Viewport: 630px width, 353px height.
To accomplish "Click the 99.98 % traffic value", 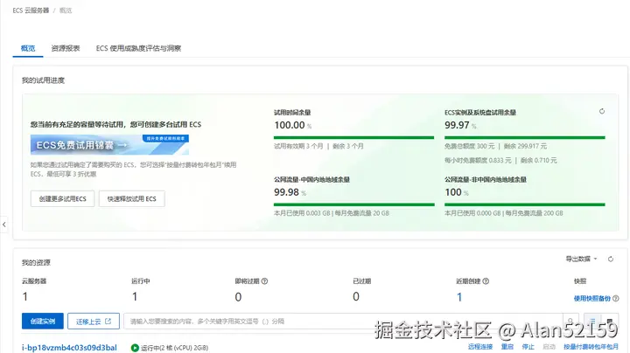I will pyautogui.click(x=290, y=192).
